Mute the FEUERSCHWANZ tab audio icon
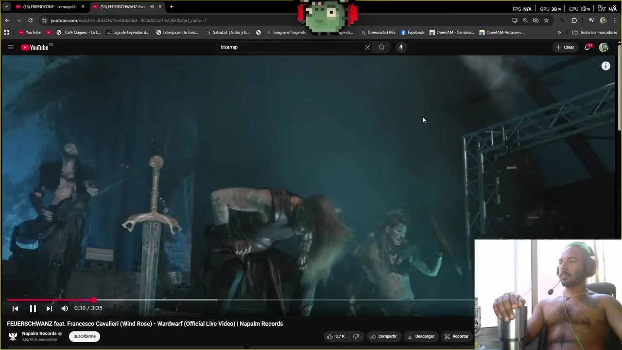The width and height of the screenshot is (622, 350). (152, 7)
